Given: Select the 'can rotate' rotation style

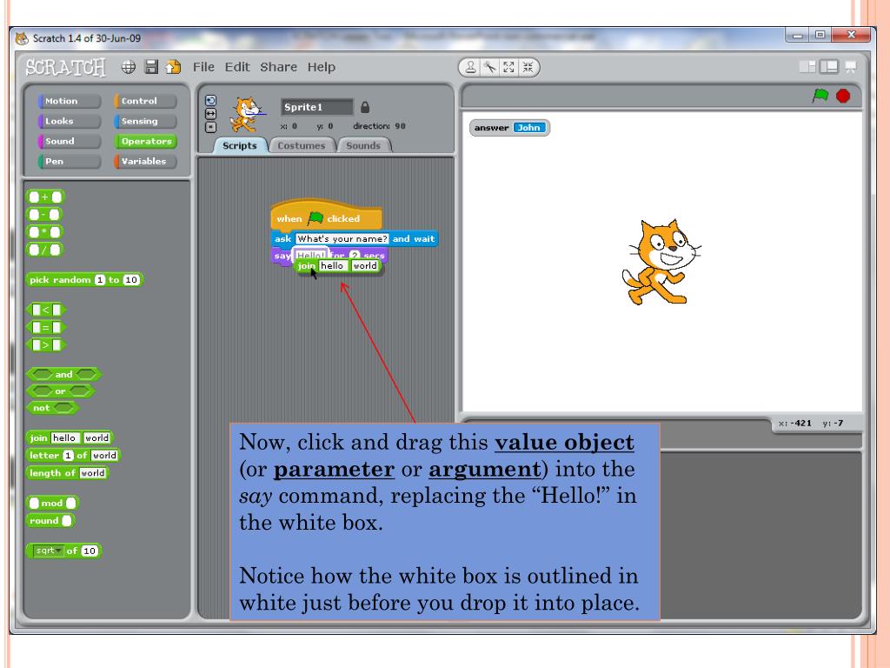Looking at the screenshot, I should (x=210, y=101).
